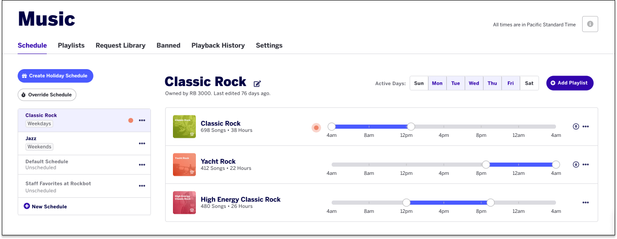This screenshot has height=239, width=617.
Task: Toggle Sun as an active day
Action: coord(419,83)
